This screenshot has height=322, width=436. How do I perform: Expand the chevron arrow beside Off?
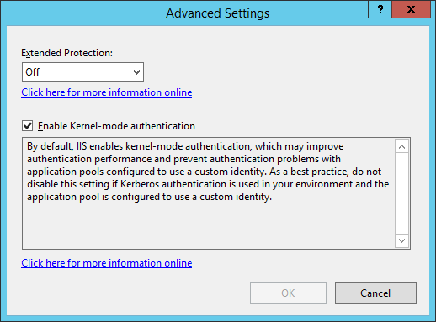[x=136, y=72]
